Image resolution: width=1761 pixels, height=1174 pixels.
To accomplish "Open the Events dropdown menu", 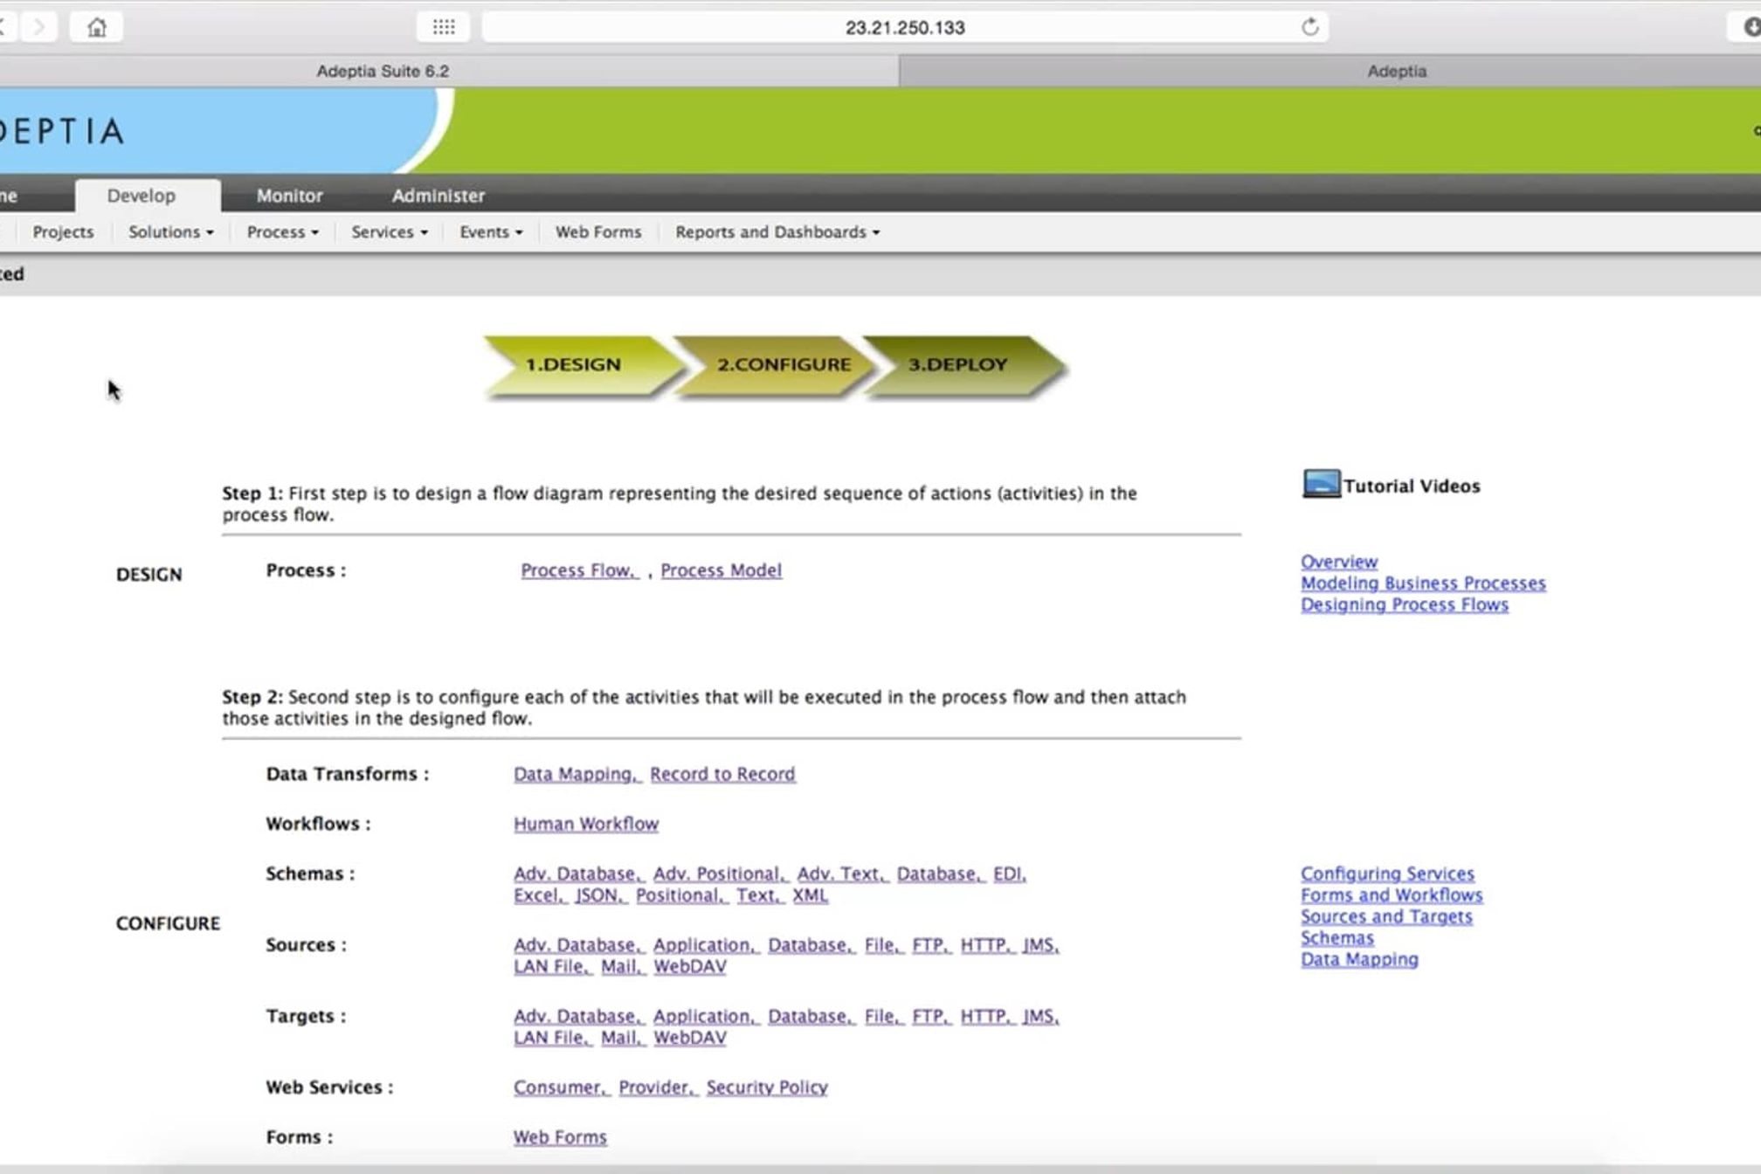I will (x=490, y=232).
